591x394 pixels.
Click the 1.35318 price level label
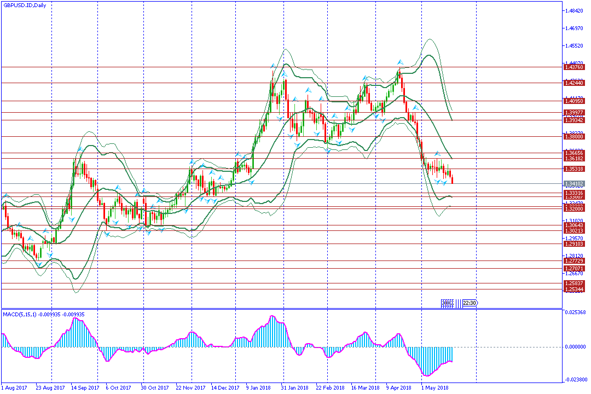point(573,169)
